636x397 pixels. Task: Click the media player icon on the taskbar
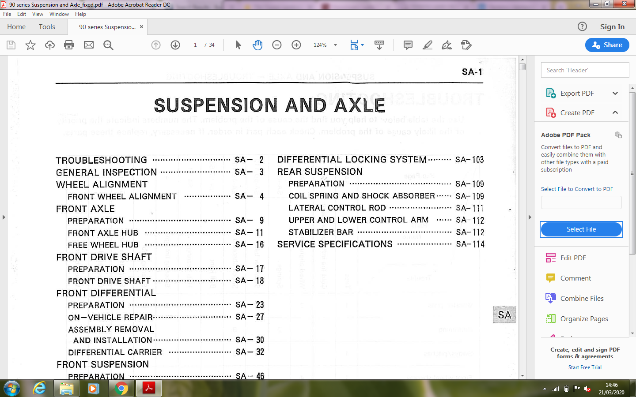point(93,389)
